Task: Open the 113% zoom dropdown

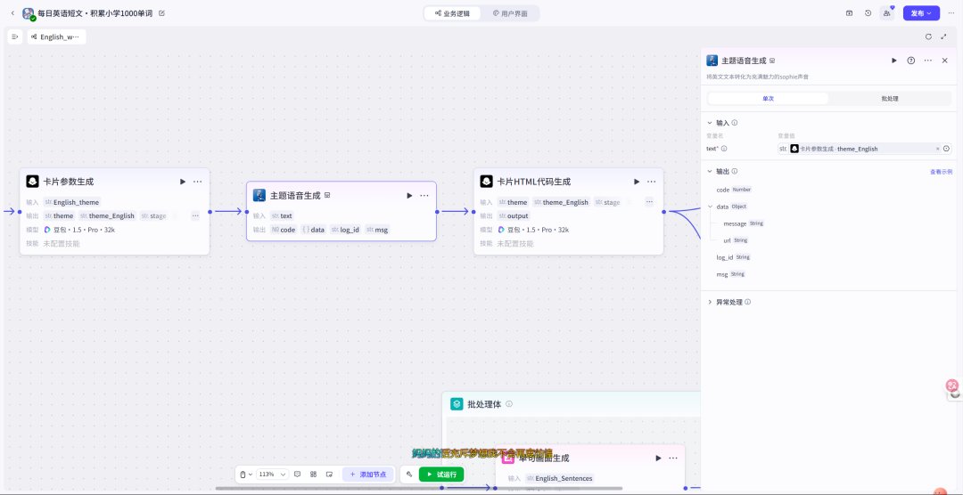Action: (273, 475)
